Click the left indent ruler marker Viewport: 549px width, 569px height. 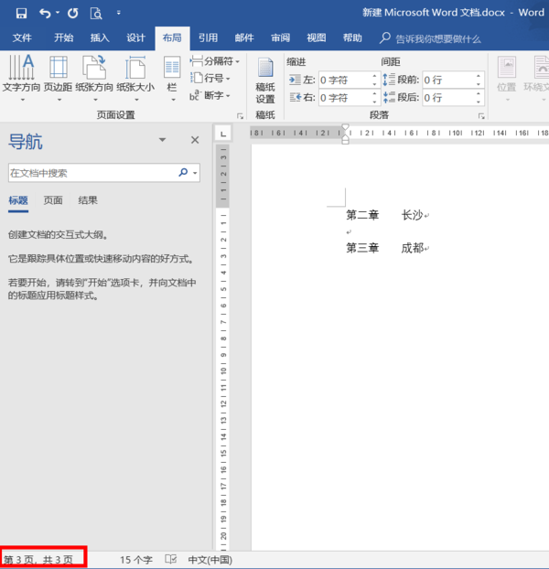pos(345,140)
